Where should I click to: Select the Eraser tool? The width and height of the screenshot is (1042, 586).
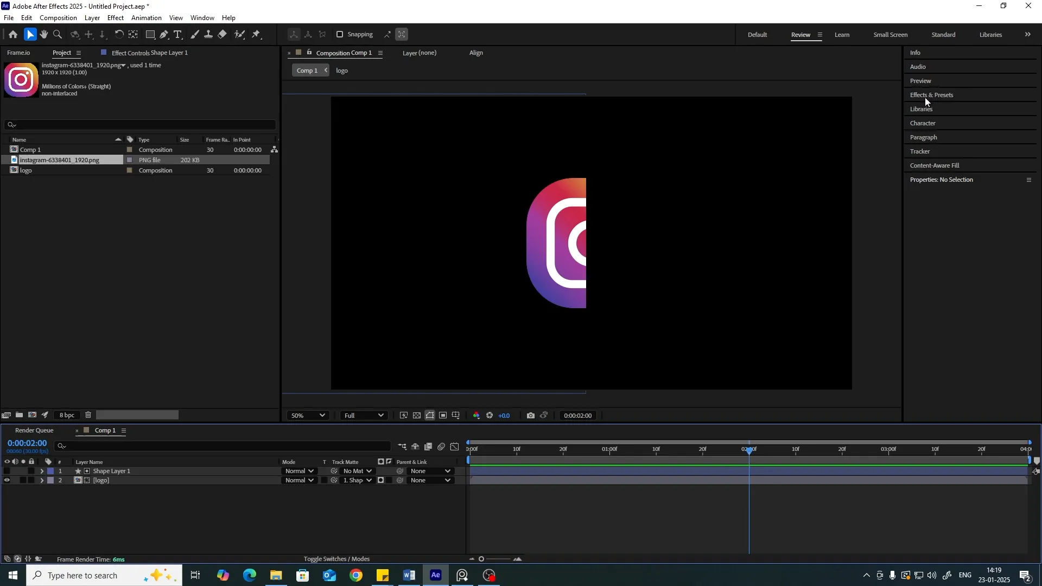(x=223, y=34)
